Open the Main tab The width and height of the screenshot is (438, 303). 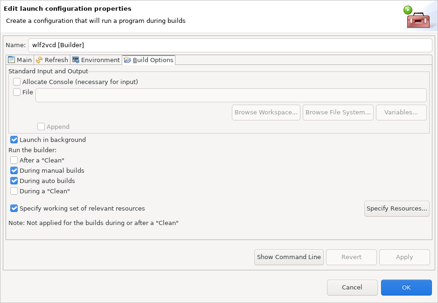tap(20, 60)
